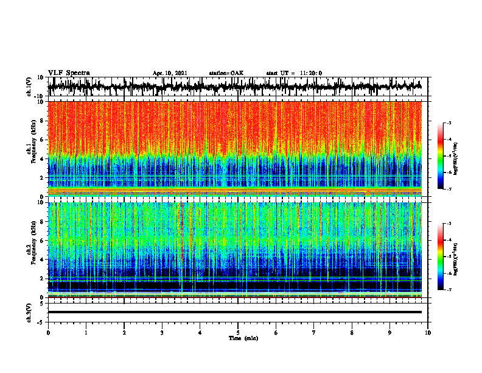Click the "-3" label on ch.1 color scale
482x373 pixels.
449,123
